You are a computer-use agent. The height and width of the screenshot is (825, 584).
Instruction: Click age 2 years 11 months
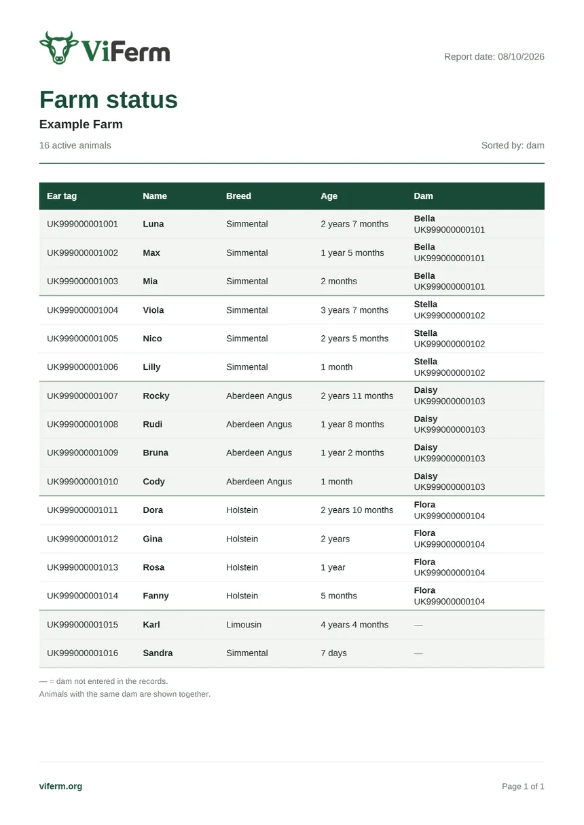click(x=357, y=396)
